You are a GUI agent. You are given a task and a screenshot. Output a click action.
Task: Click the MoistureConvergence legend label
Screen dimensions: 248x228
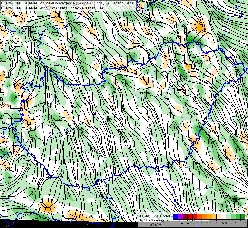coord(155,220)
